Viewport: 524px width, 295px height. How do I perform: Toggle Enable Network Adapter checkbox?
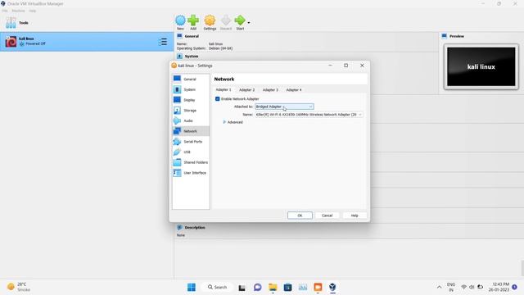coord(218,98)
